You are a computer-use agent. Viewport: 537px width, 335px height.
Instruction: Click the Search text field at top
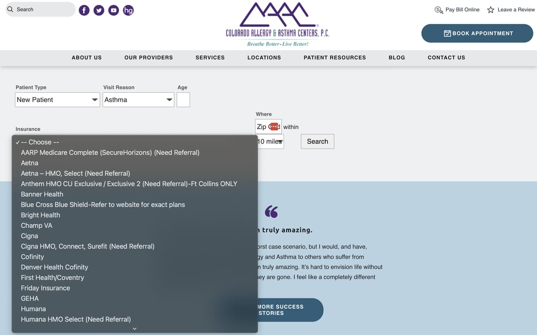40,9
